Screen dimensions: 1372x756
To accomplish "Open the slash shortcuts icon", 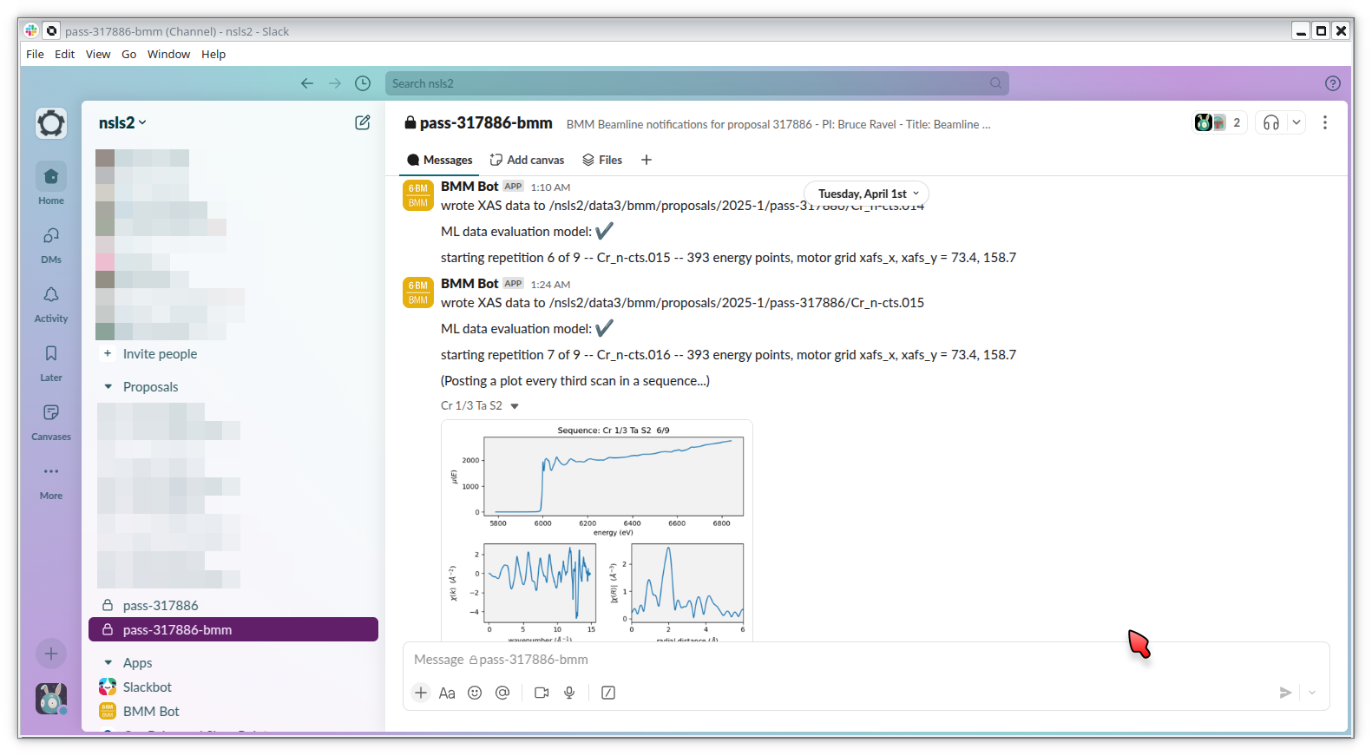I will (608, 693).
